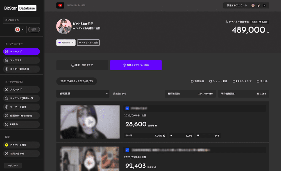The width and height of the screenshot is (281, 171).
Task: Click help icon beside 92,403 回視聴
Action: (x=155, y=167)
